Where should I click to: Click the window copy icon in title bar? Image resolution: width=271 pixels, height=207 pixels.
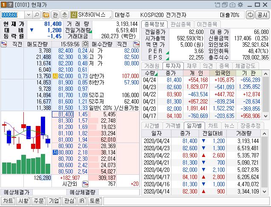pyautogui.click(x=225, y=5)
